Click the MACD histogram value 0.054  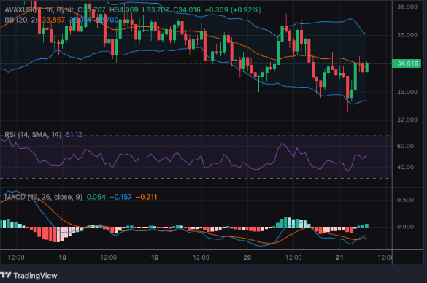(x=96, y=197)
